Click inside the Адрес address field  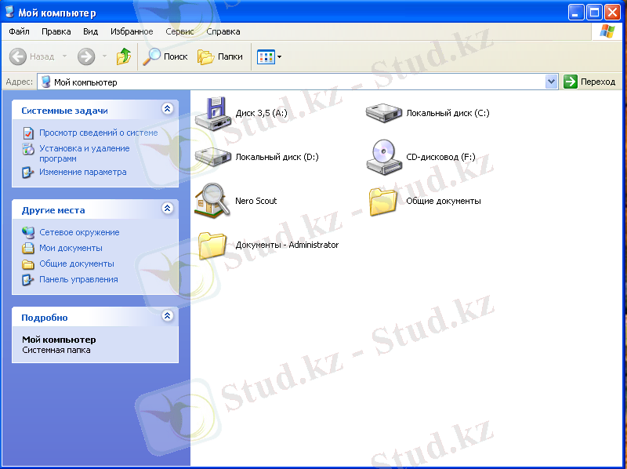tap(298, 82)
